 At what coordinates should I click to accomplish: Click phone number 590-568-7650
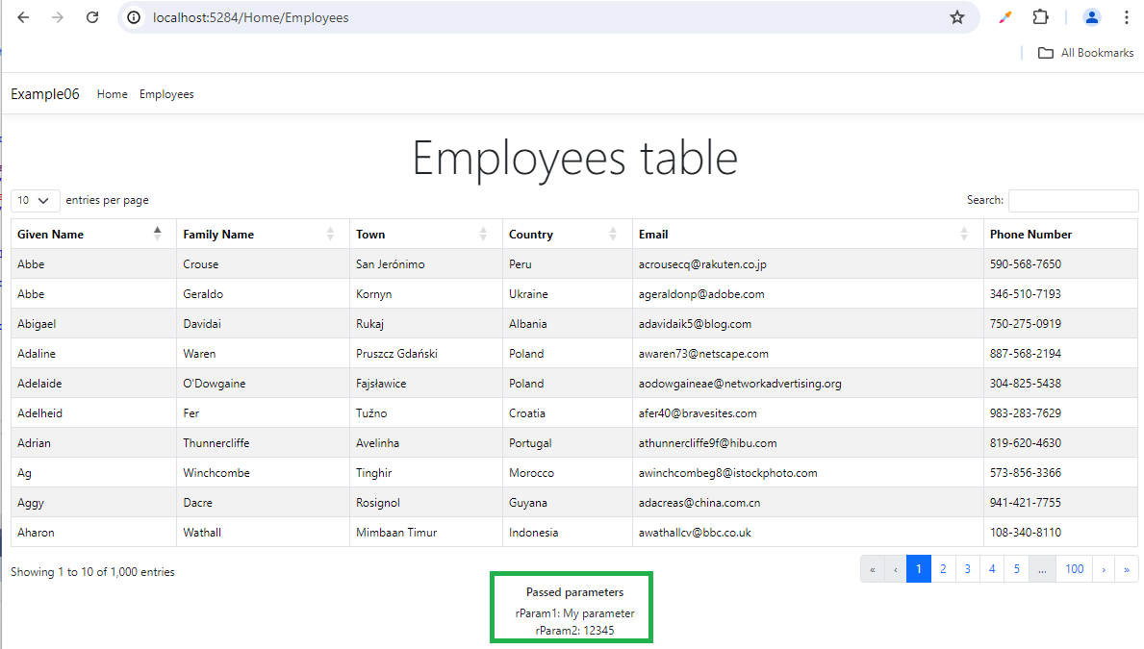[x=1025, y=264]
